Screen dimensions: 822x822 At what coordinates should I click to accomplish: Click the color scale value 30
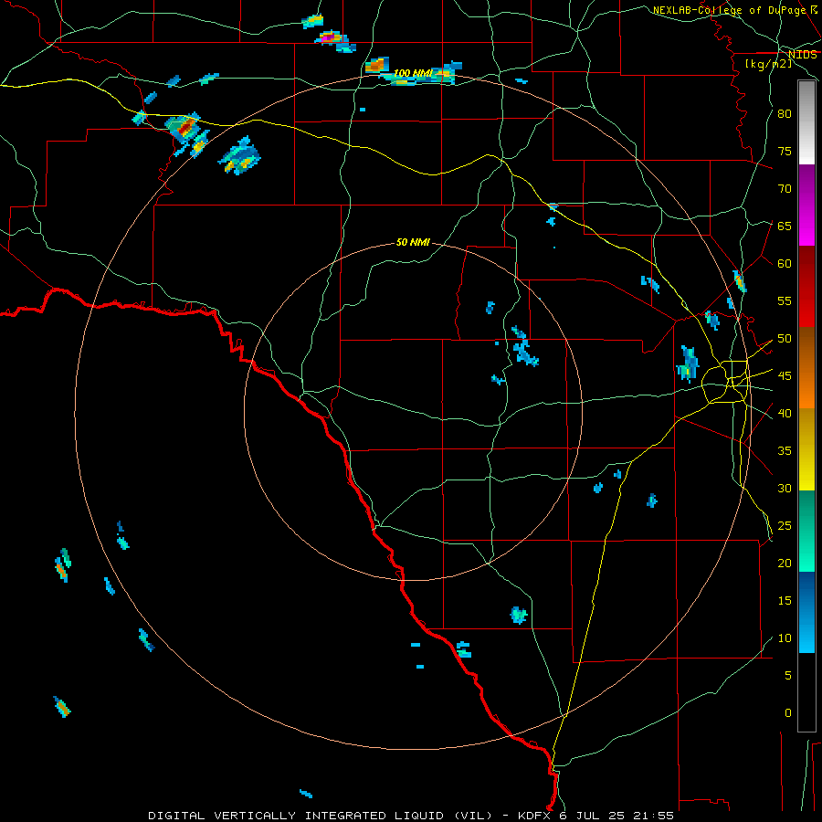click(785, 488)
